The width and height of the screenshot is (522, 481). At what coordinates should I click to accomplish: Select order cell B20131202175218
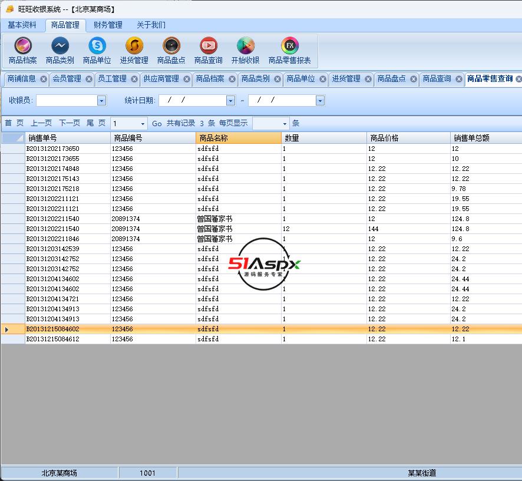pyautogui.click(x=68, y=189)
